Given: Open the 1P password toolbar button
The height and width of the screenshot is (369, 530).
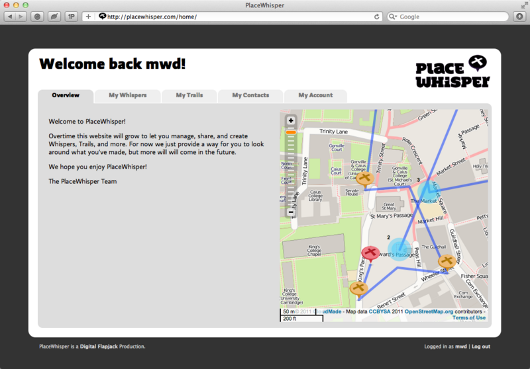Looking at the screenshot, I should tap(72, 17).
